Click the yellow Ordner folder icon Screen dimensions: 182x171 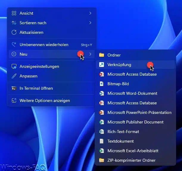pyautogui.click(x=102, y=55)
